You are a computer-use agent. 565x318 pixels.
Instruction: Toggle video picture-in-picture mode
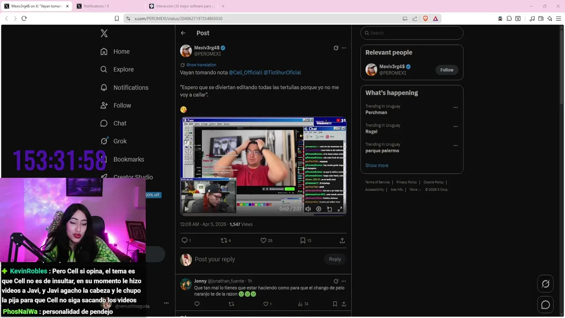click(329, 209)
